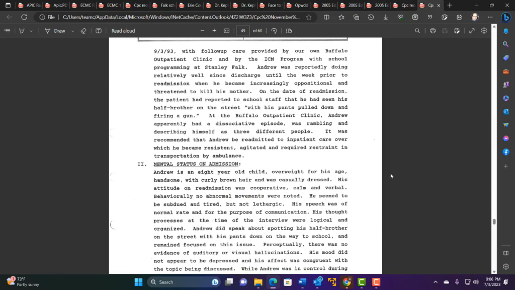The height and width of the screenshot is (290, 515).
Task: Select the highlight tool in PDF toolbar
Action: pos(22,31)
